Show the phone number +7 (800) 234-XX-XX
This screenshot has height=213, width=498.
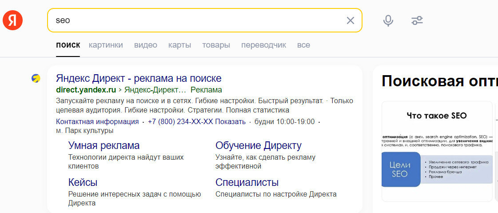[197, 121]
